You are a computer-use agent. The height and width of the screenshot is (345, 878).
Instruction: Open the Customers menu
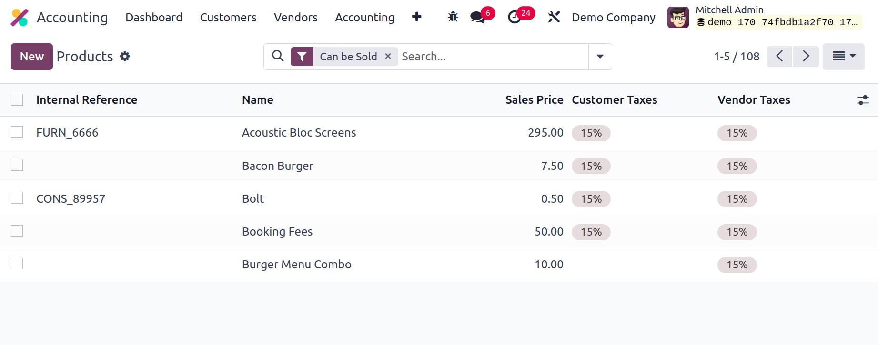[228, 18]
